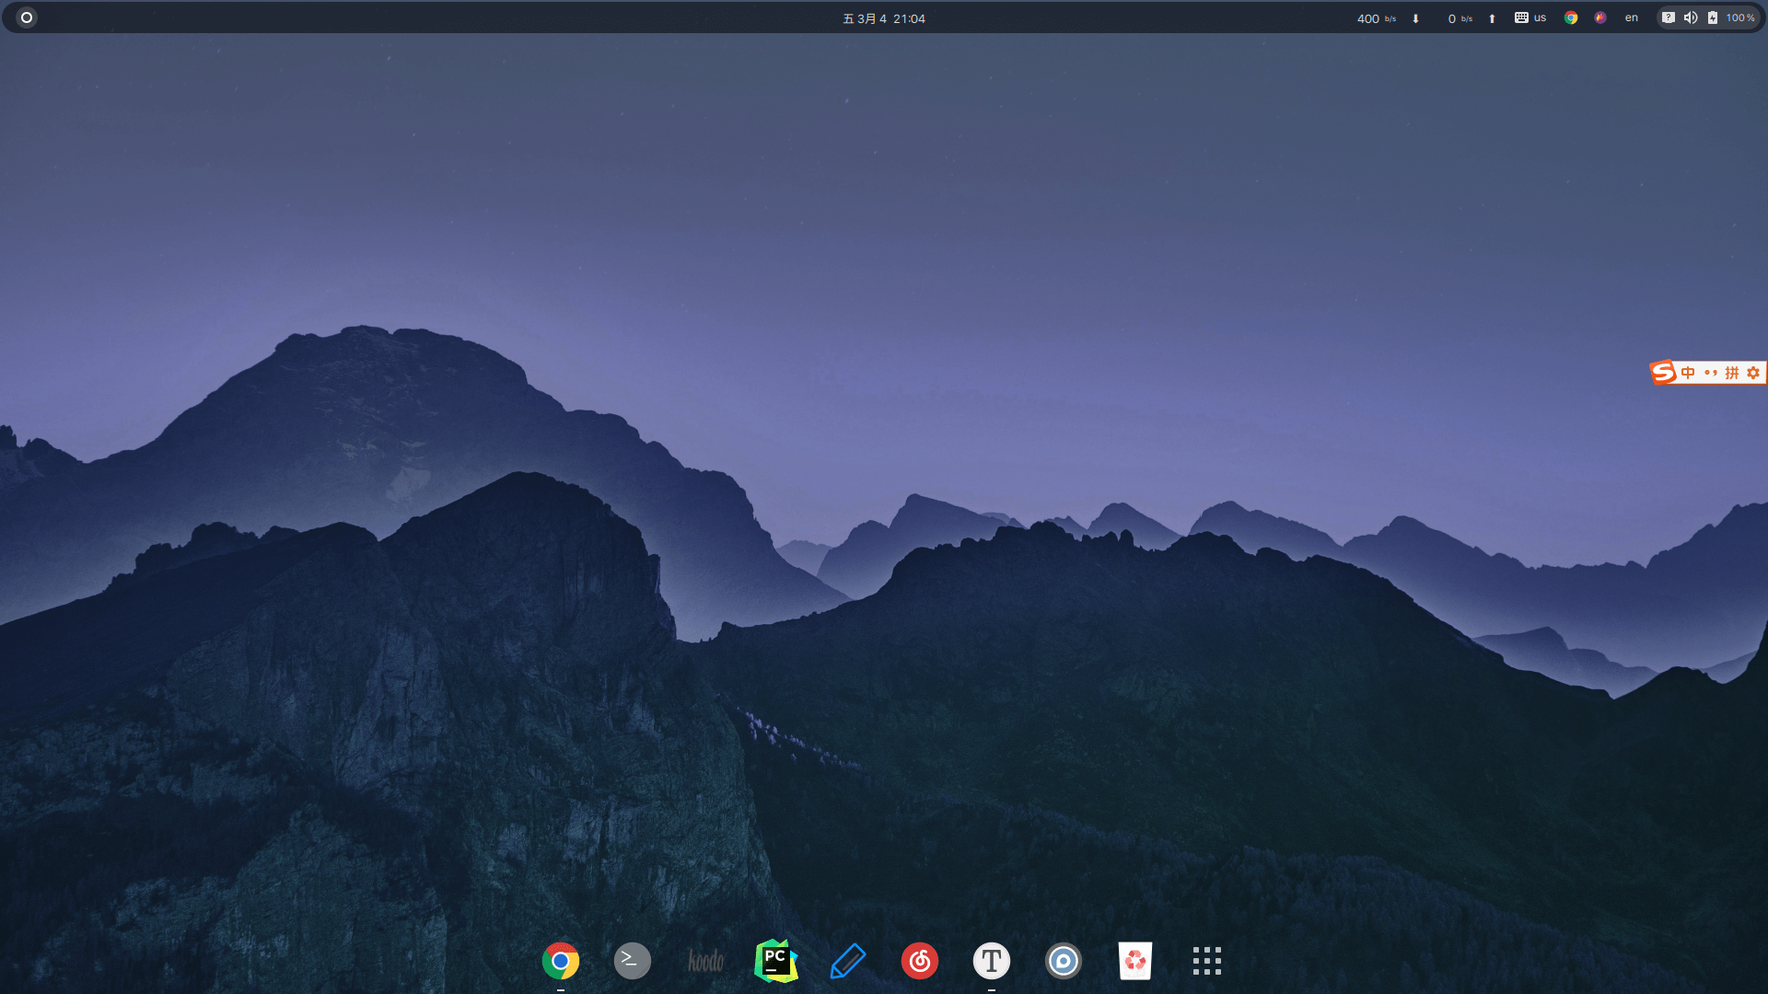This screenshot has width=1768, height=994.
Task: Open the blue circular chat-bubble app
Action: (x=1064, y=961)
